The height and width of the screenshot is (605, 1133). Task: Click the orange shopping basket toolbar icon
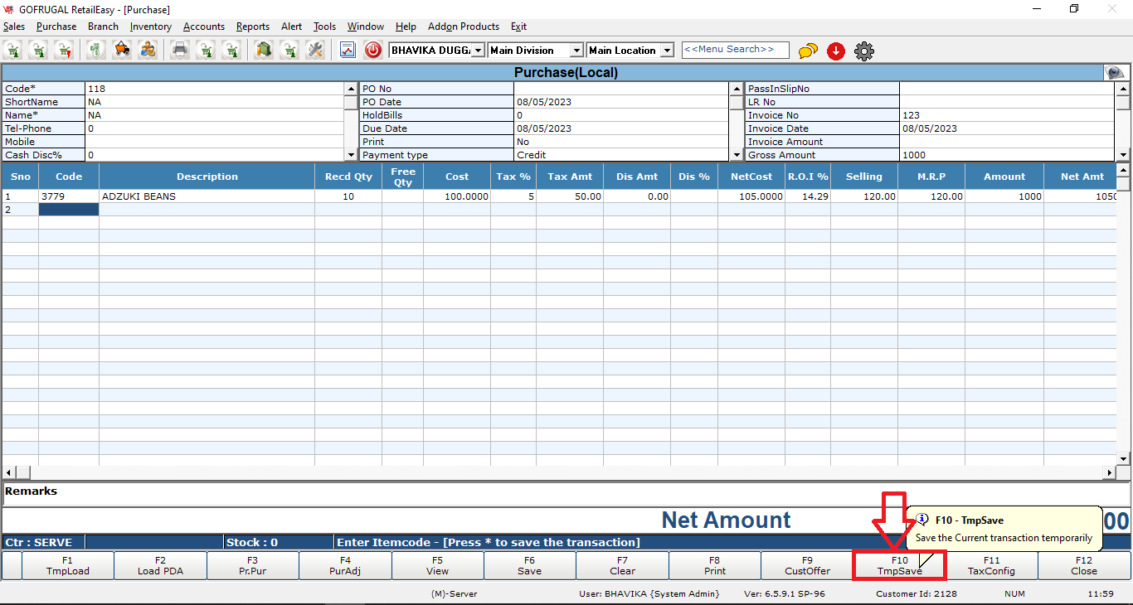pyautogui.click(x=122, y=50)
